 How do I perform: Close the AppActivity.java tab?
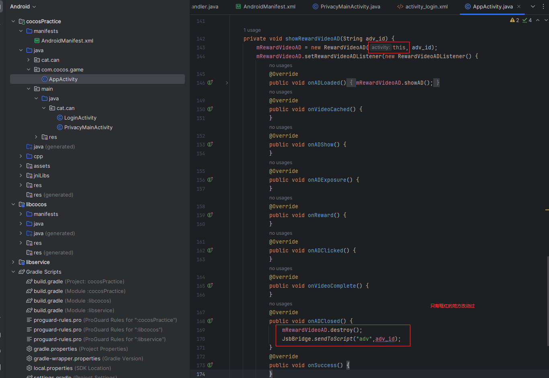(x=519, y=6)
